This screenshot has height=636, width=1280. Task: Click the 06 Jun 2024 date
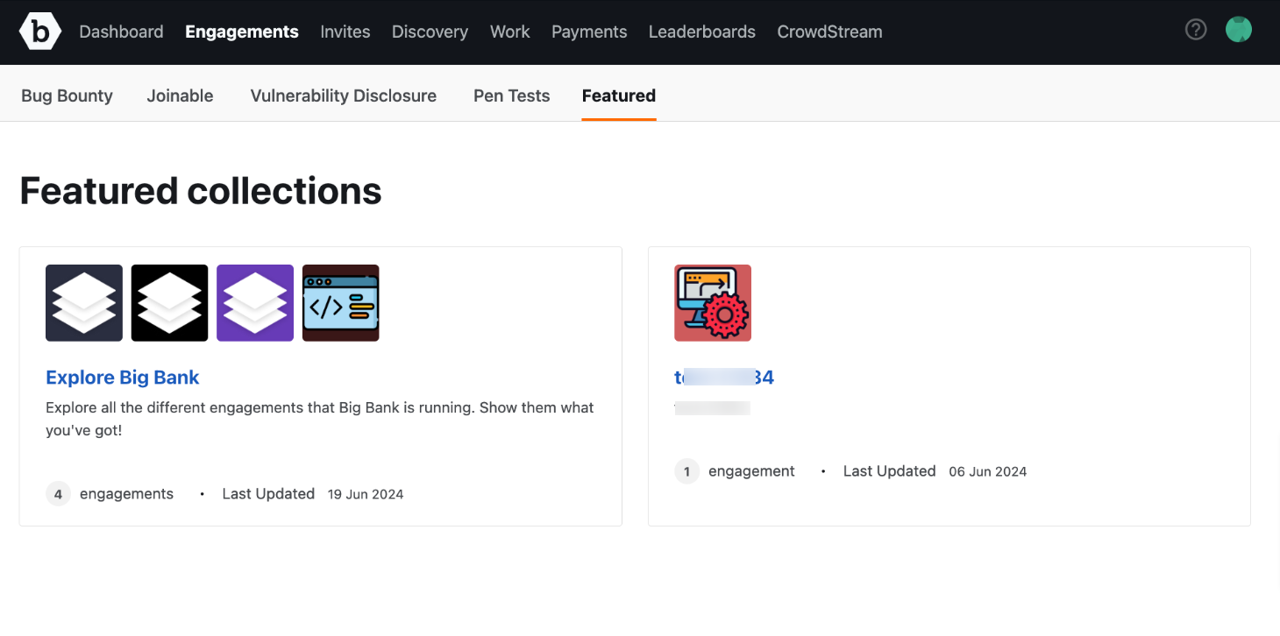(987, 471)
